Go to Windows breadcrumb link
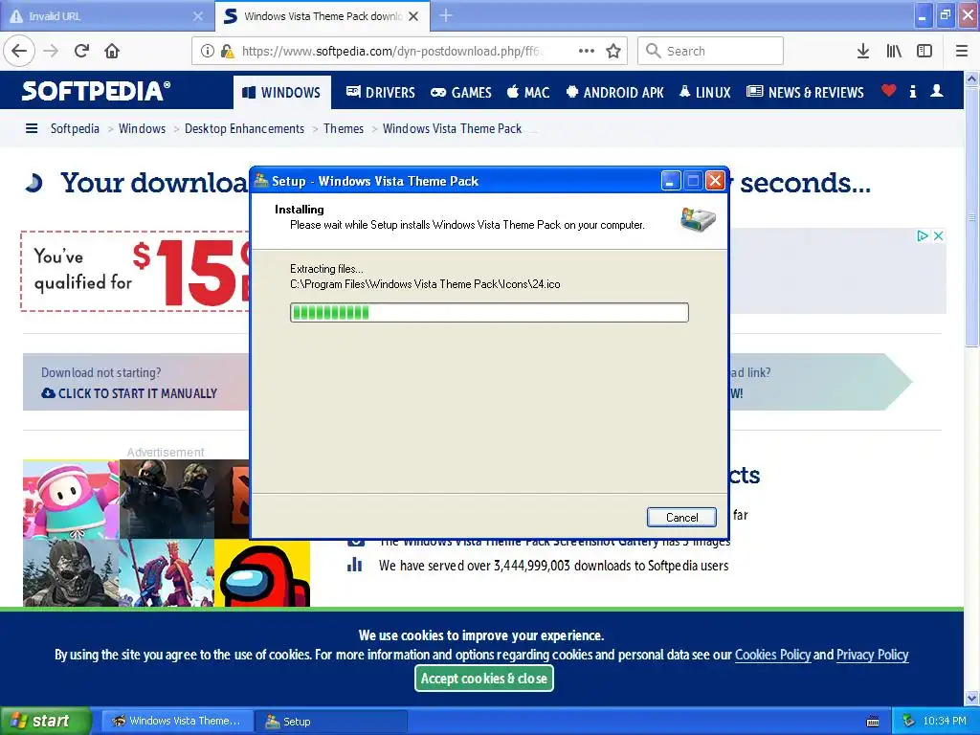Viewport: 980px width, 735px height. pyautogui.click(x=142, y=129)
